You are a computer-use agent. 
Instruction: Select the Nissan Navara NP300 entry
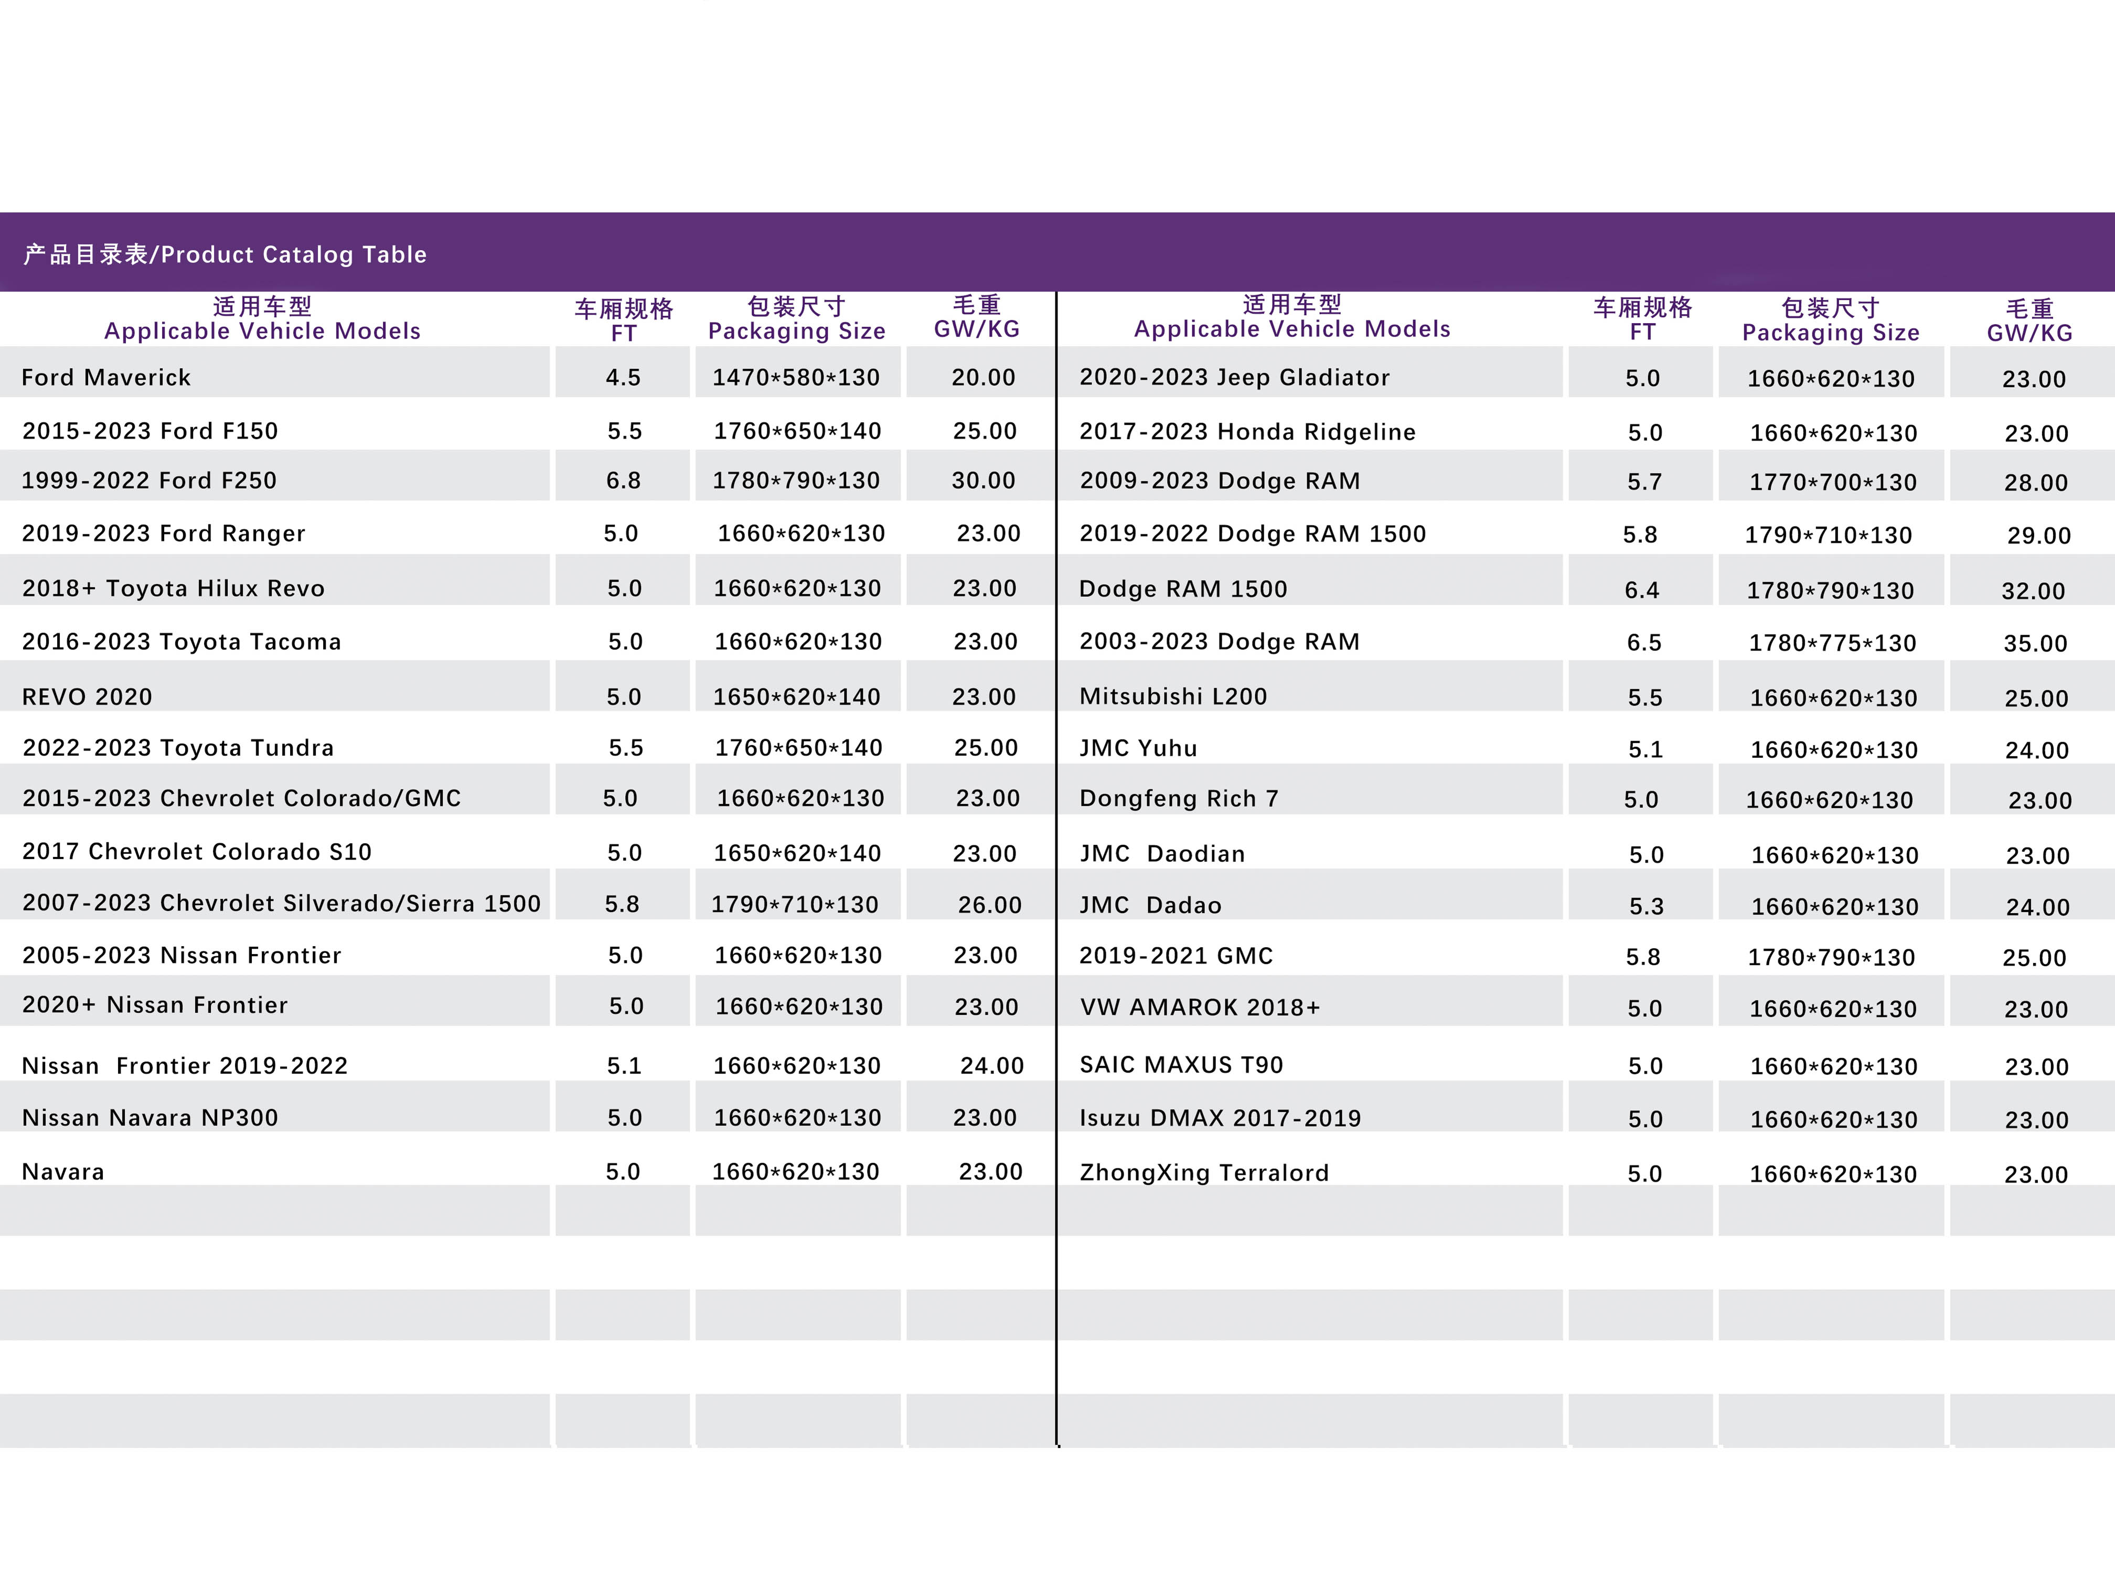click(x=150, y=1118)
